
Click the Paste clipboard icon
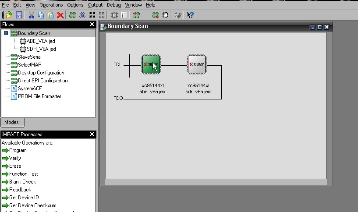[x=50, y=15]
